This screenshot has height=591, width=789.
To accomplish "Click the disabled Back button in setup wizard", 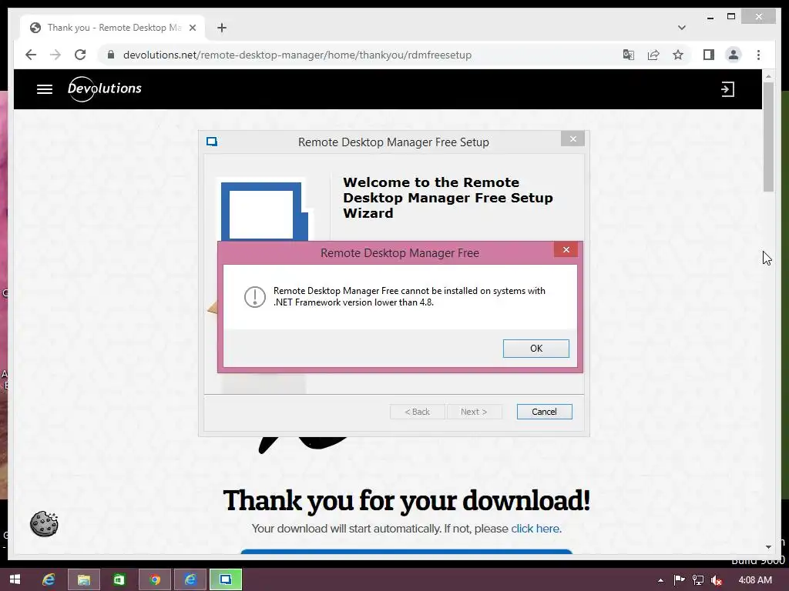I will [417, 412].
